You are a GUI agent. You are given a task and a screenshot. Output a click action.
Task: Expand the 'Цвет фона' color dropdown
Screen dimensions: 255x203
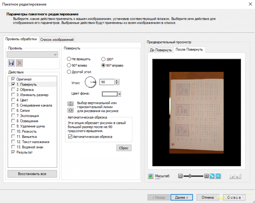pos(120,94)
